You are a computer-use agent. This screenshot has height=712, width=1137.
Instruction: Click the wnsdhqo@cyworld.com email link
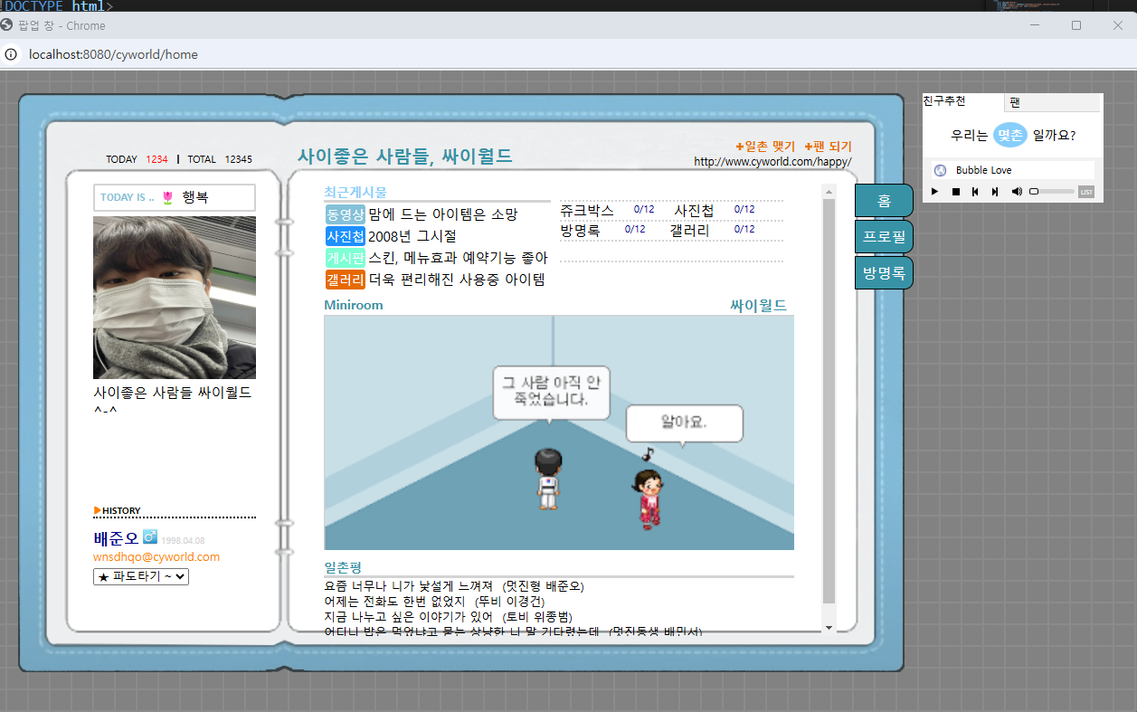(x=156, y=557)
